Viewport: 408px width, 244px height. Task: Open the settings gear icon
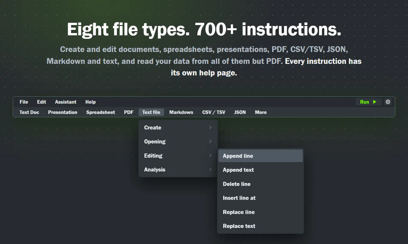coord(388,102)
